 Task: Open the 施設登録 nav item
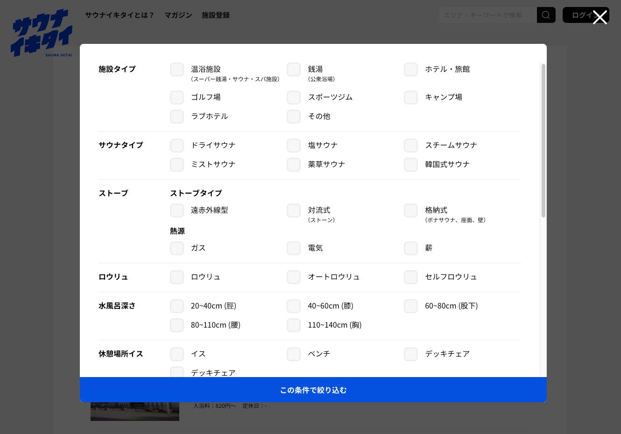[216, 15]
